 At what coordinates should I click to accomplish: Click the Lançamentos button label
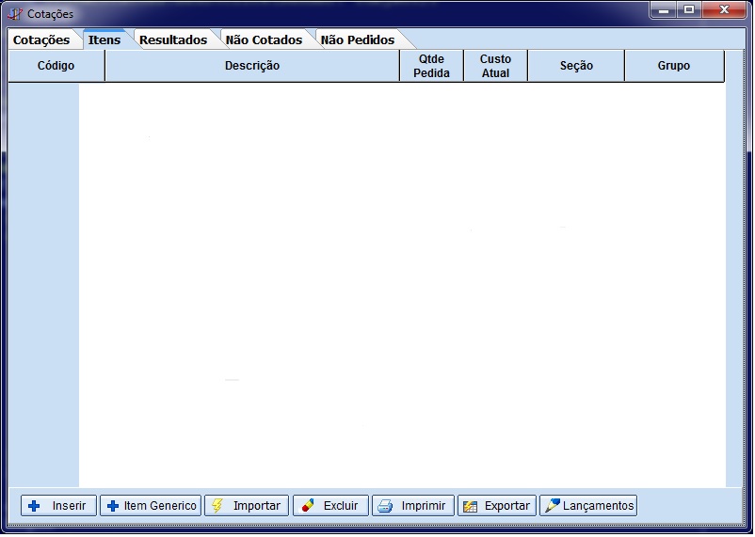[x=599, y=506]
